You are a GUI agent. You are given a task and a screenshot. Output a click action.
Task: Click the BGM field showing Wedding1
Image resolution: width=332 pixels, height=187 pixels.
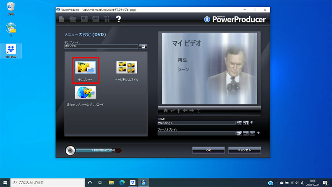click(x=197, y=123)
